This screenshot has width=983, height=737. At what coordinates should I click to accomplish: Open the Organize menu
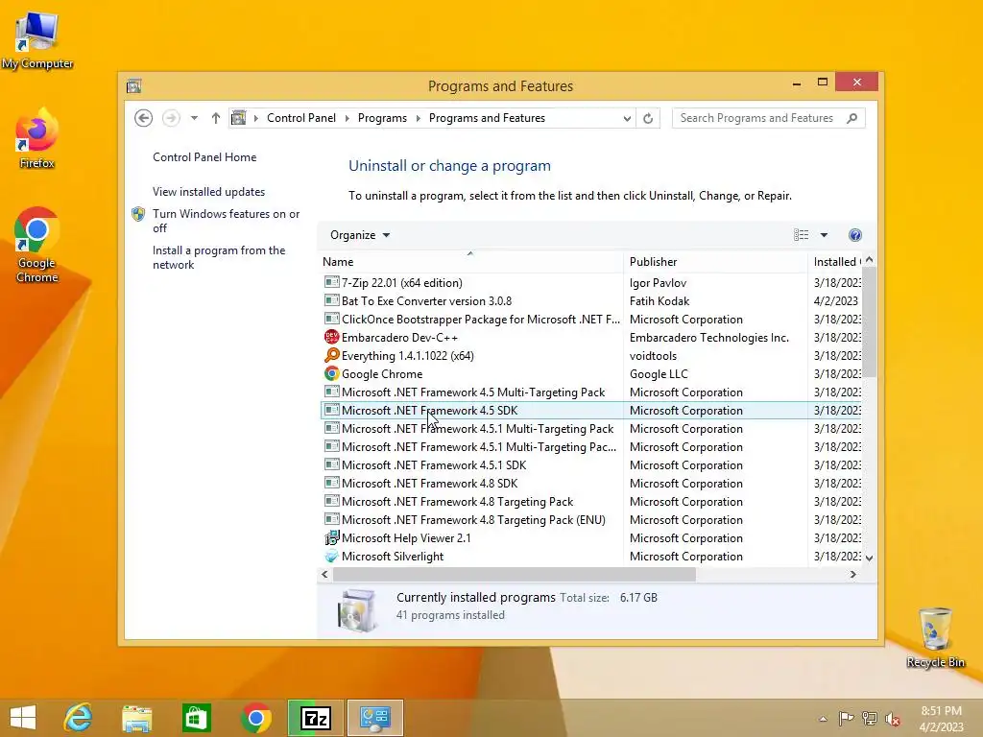coord(360,235)
